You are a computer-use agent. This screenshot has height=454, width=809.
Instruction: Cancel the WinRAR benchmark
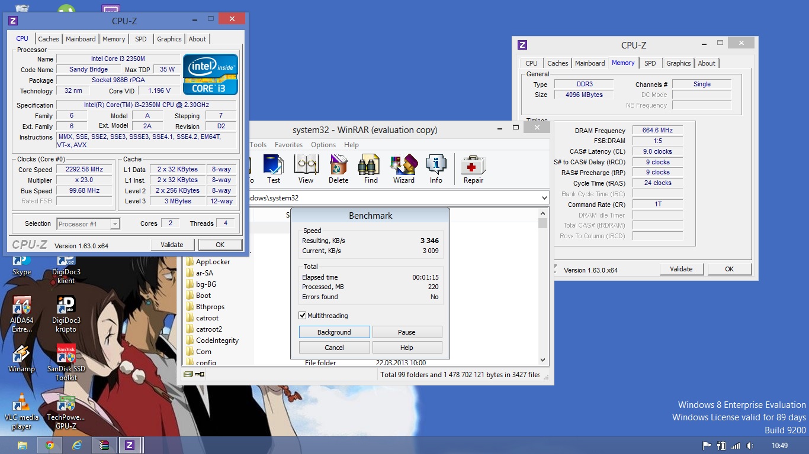coord(334,348)
